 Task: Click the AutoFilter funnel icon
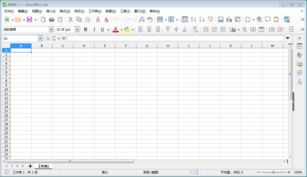pos(210,19)
